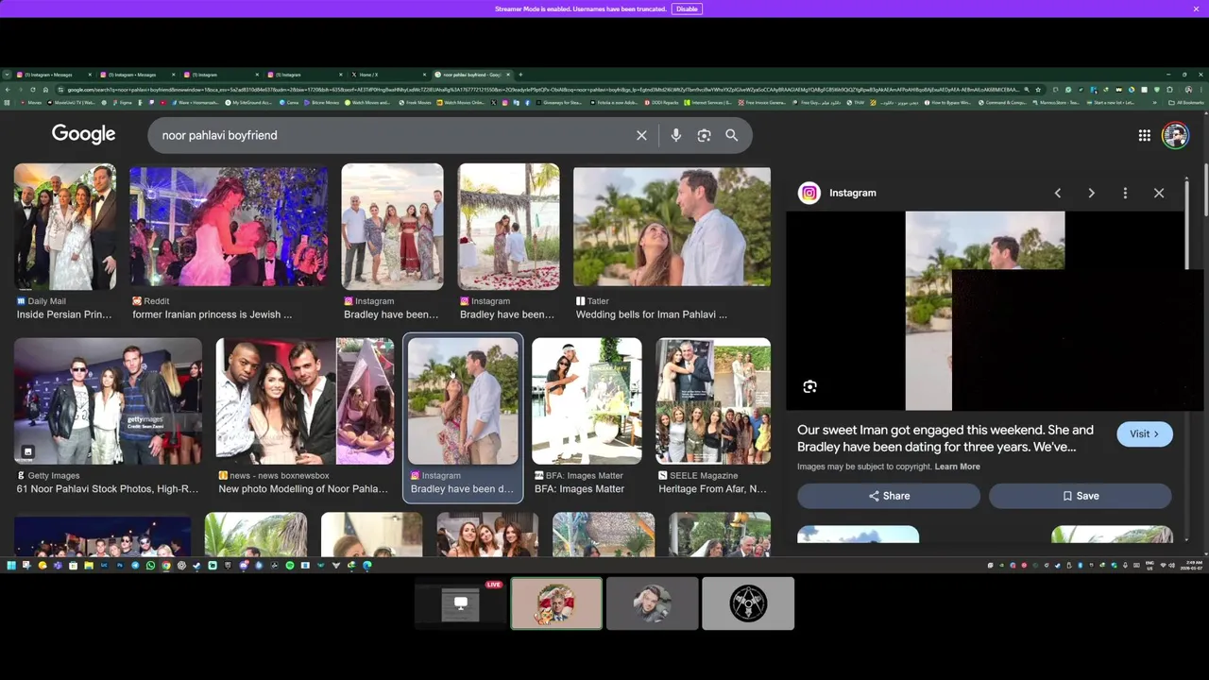Image resolution: width=1209 pixels, height=680 pixels.
Task: Open the news boxnewsbox image result
Action: [x=305, y=400]
